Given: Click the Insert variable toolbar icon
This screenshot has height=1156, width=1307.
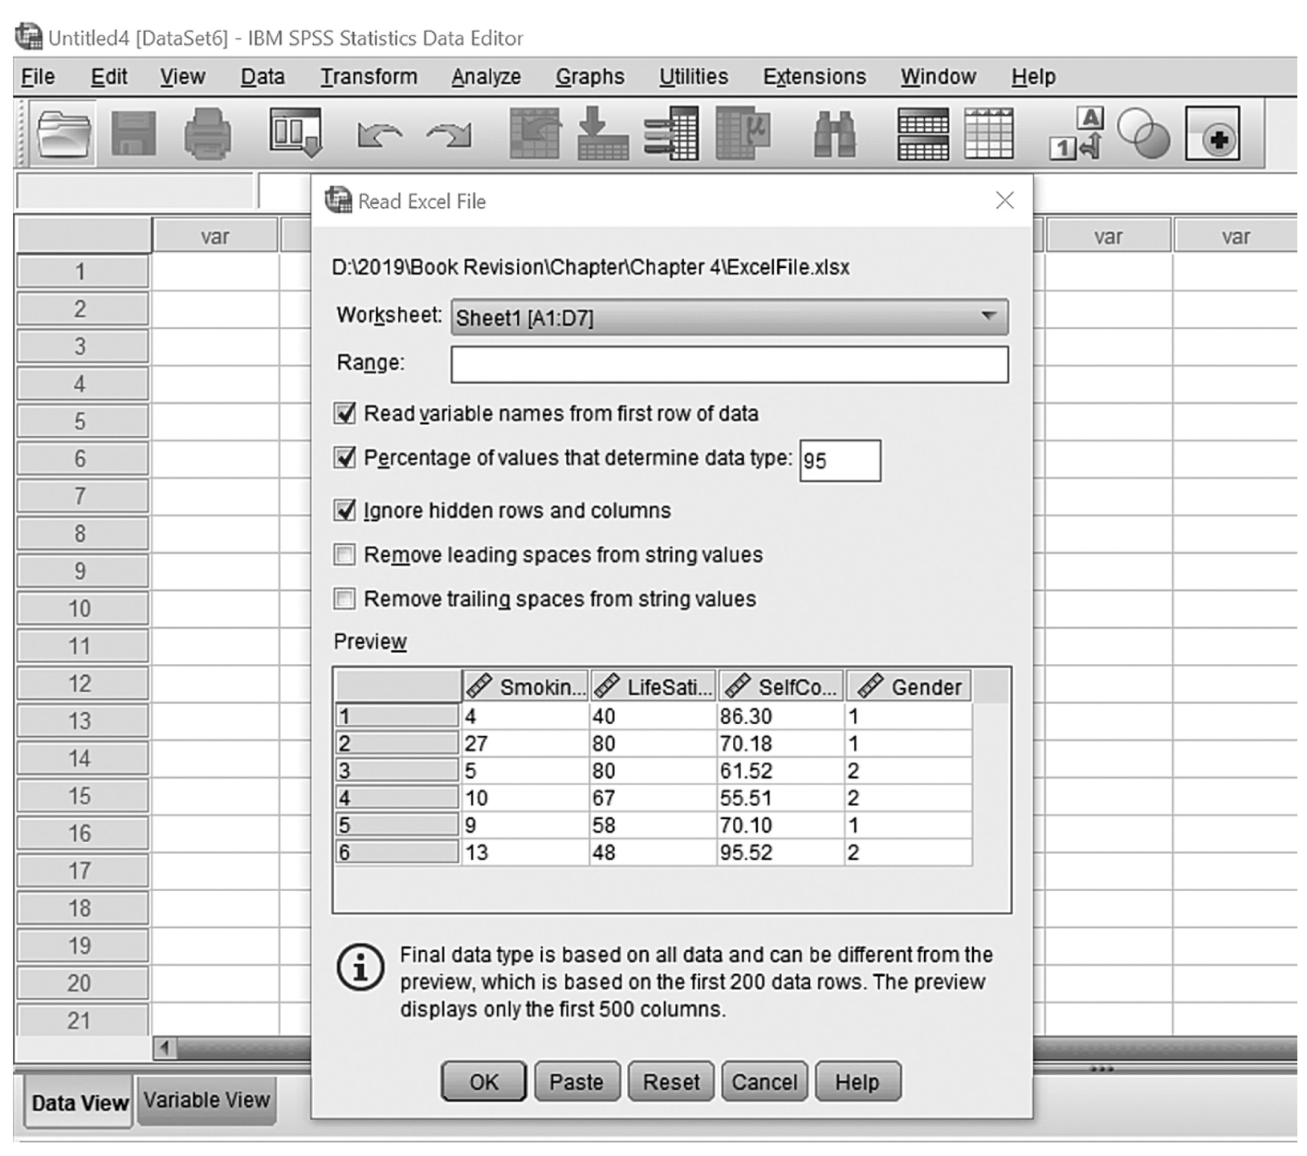Looking at the screenshot, I should pos(989,133).
